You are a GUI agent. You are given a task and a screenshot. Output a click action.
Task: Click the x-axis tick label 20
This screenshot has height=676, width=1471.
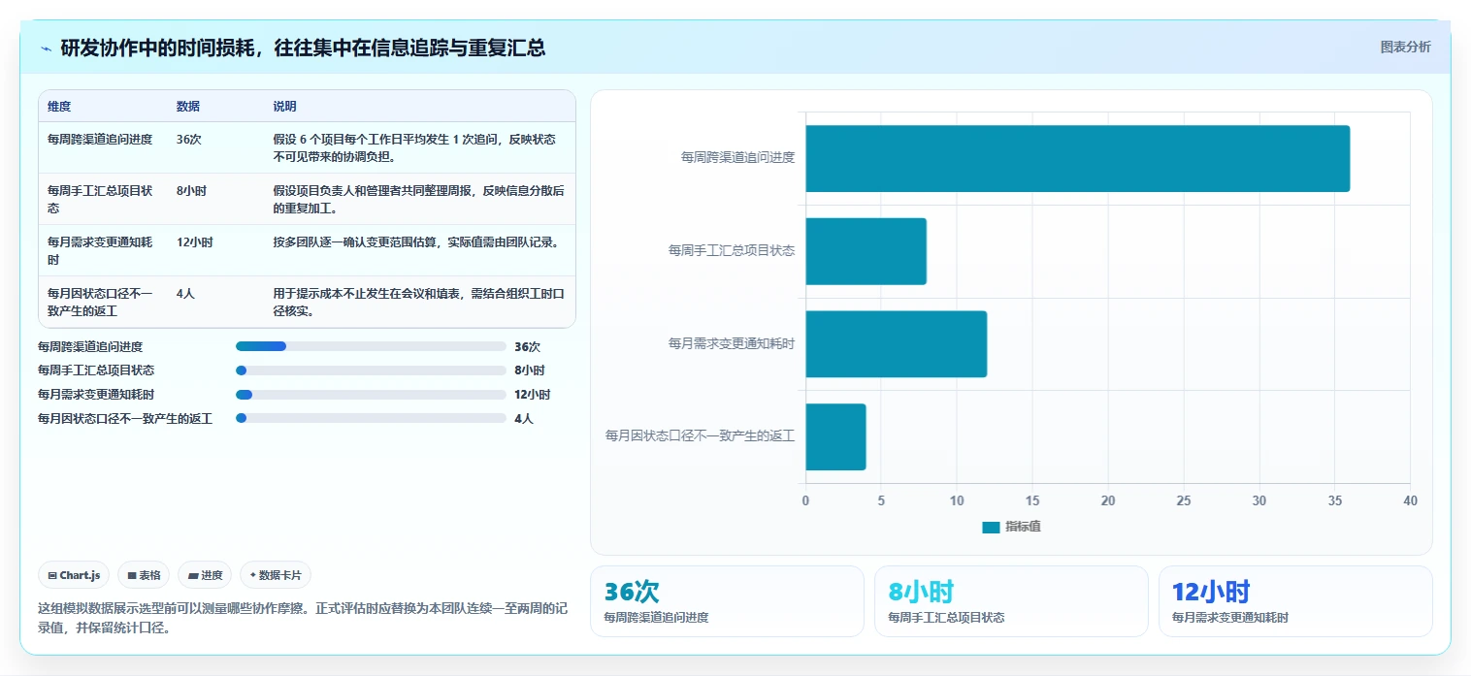[1108, 501]
